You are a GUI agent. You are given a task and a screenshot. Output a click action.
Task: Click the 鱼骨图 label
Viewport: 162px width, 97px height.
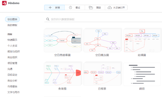click(x=62, y=89)
